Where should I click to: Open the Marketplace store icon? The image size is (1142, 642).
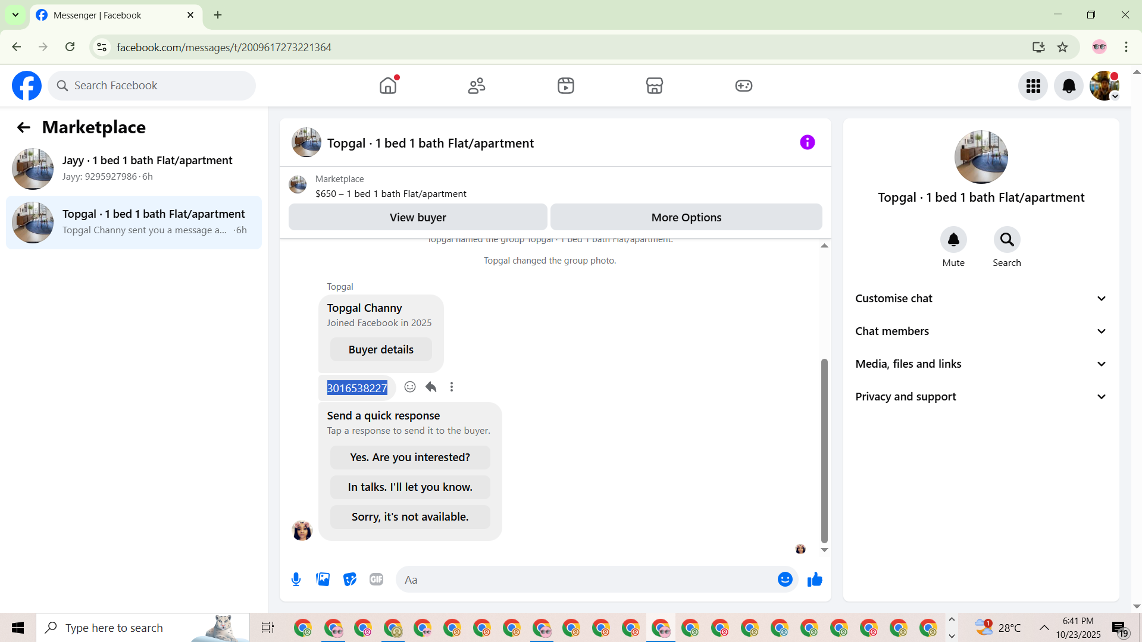[x=655, y=86]
